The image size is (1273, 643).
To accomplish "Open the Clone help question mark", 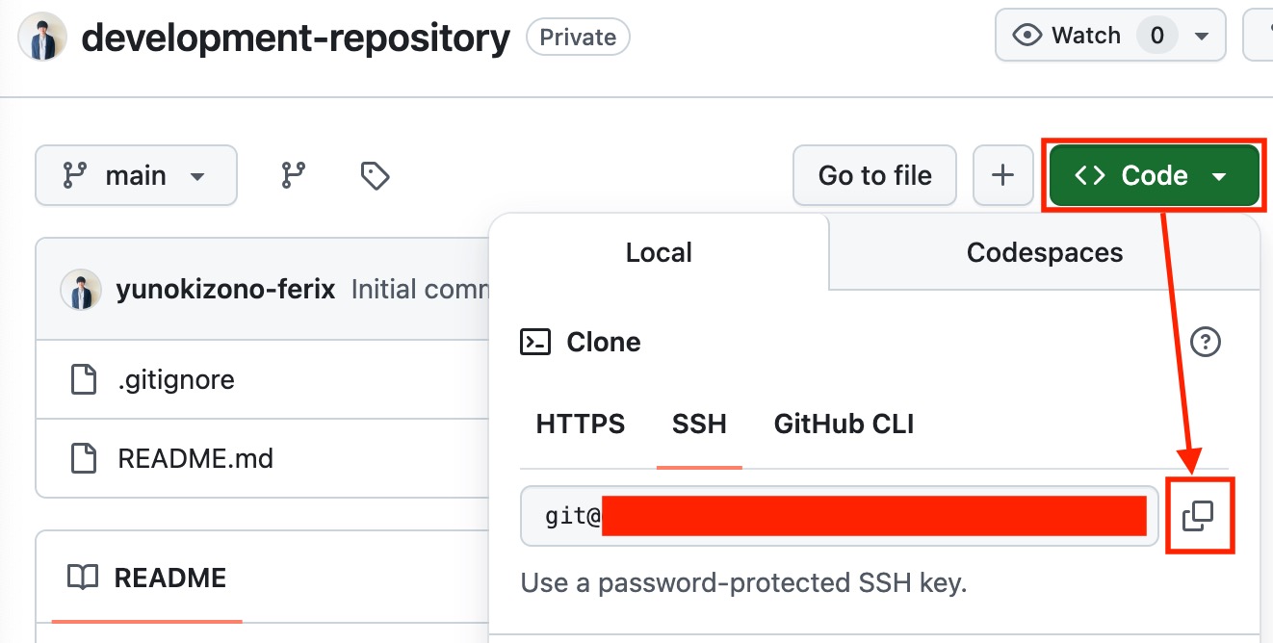I will [1205, 342].
